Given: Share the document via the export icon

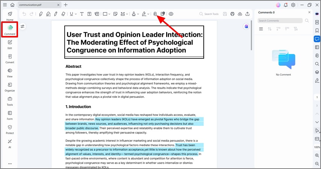Looking at the screenshot, I should 247,14.
